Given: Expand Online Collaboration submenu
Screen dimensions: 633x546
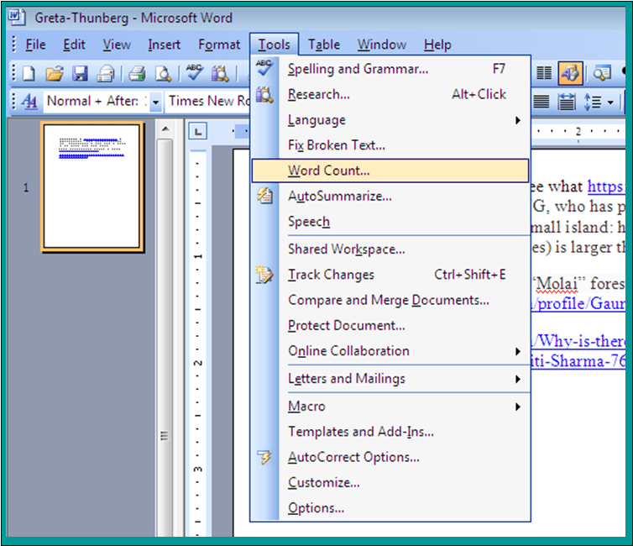Looking at the screenshot, I should pos(390,351).
